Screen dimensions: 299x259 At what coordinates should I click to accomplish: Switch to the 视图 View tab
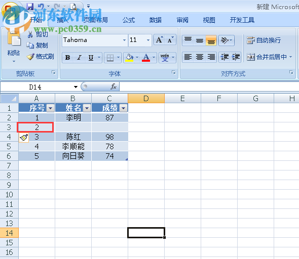[209, 20]
